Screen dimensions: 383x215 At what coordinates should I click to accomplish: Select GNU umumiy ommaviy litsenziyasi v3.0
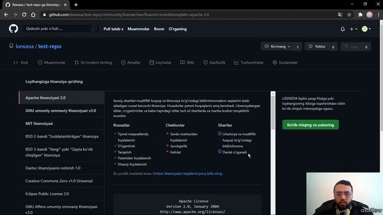coord(62,110)
